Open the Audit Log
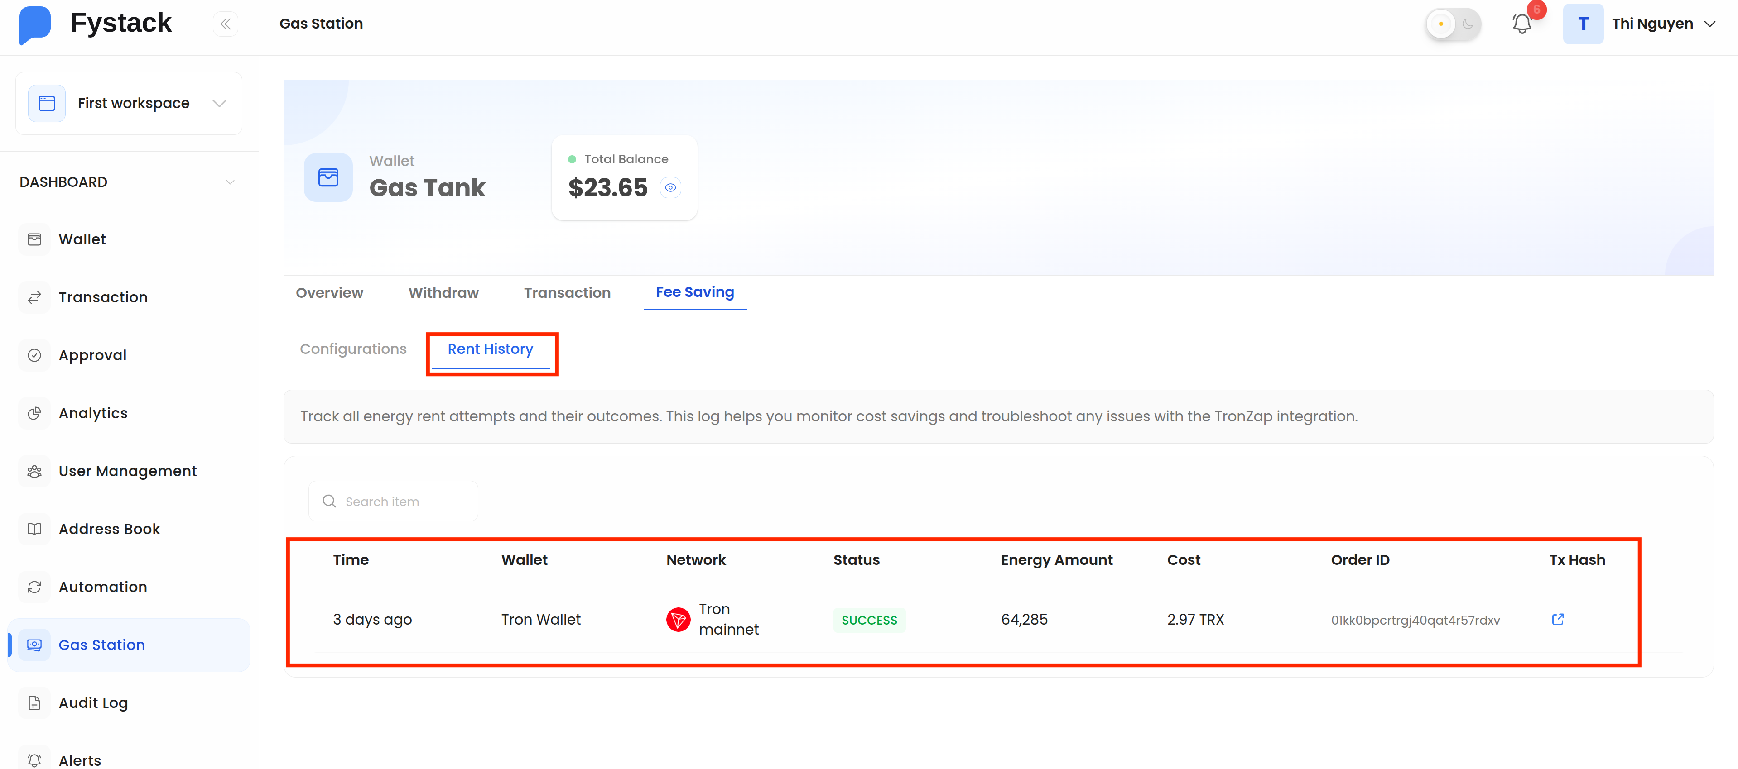Viewport: 1738px width, 769px height. coord(92,702)
